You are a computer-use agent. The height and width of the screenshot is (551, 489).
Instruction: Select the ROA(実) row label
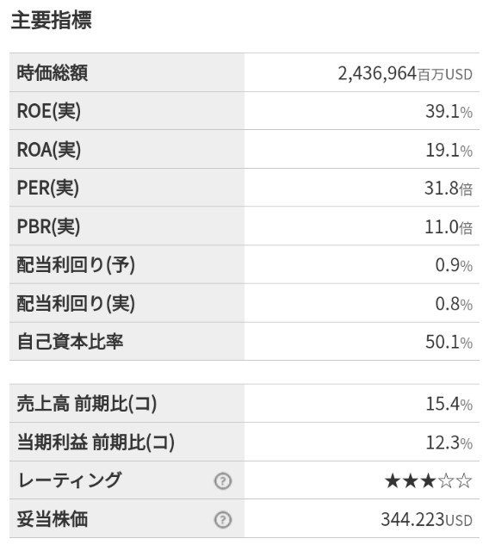click(x=49, y=150)
